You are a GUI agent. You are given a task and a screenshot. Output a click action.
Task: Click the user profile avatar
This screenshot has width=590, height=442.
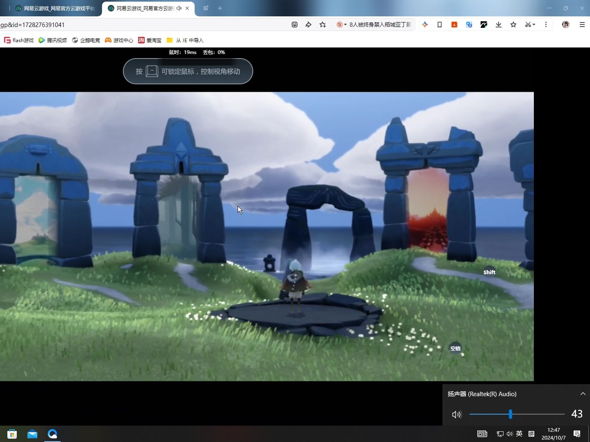(566, 25)
